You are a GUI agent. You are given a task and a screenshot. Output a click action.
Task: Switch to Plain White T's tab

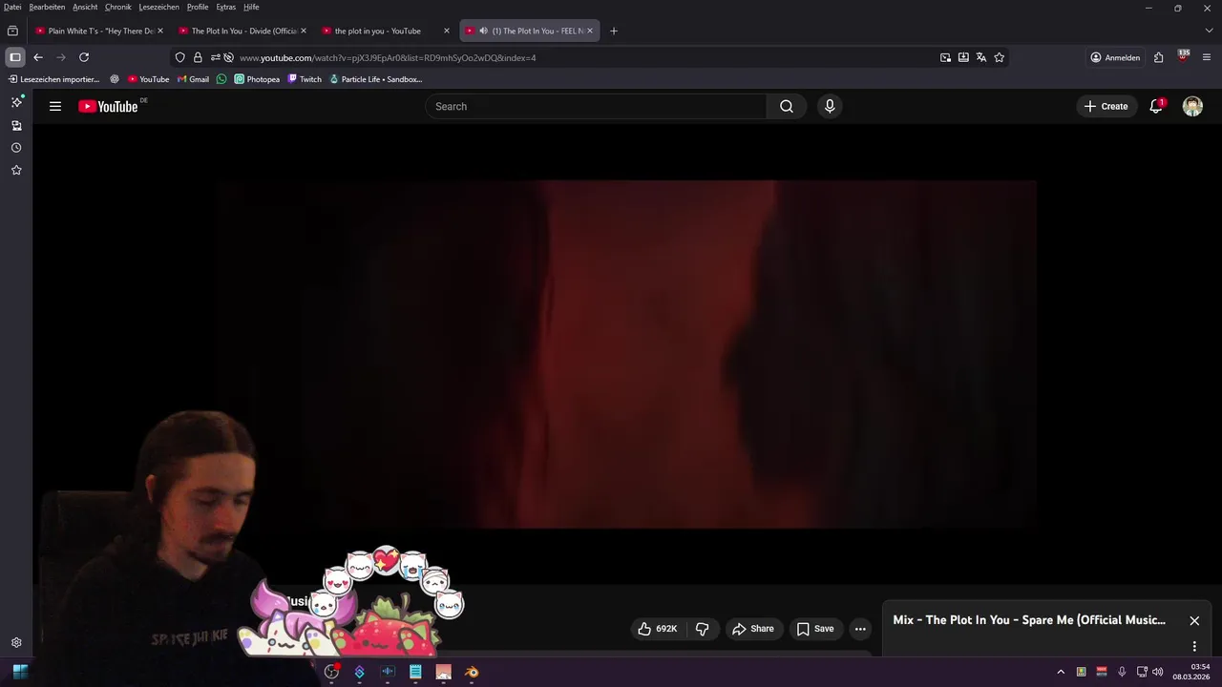pyautogui.click(x=98, y=31)
